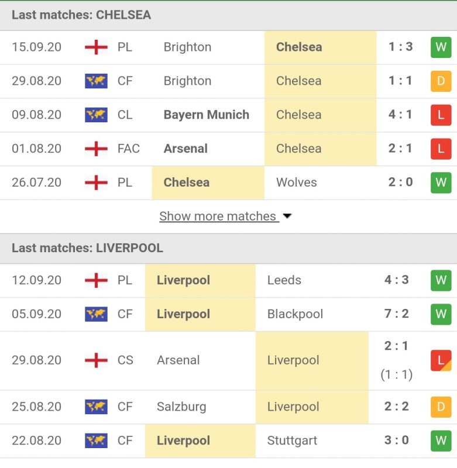
Task: Click the world map flag in the Blackpool row
Action: (96, 314)
